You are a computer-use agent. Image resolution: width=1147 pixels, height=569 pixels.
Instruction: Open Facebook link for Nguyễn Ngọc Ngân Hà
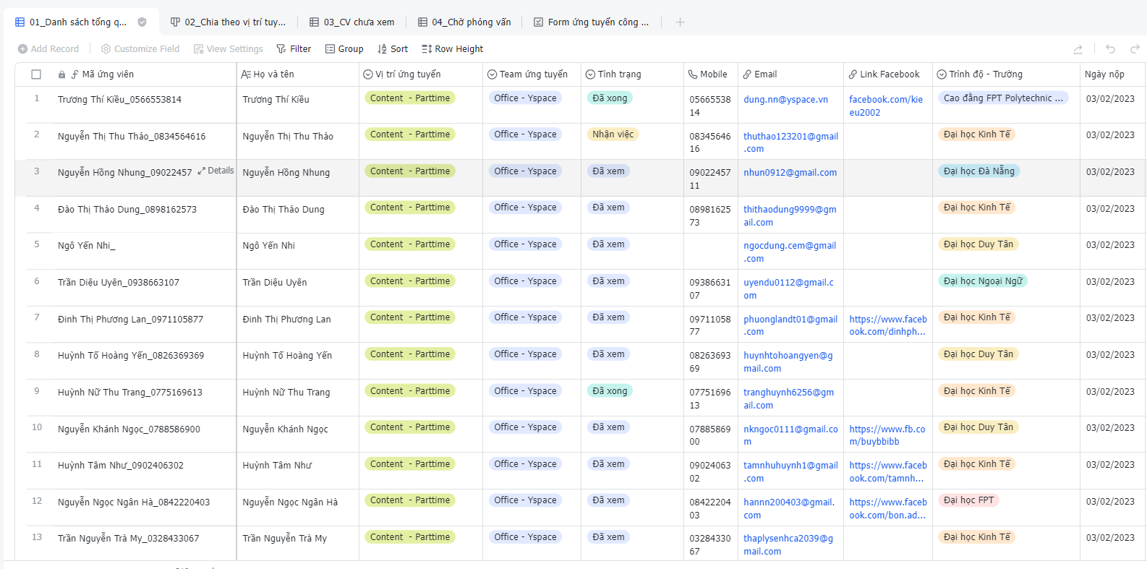coord(887,509)
